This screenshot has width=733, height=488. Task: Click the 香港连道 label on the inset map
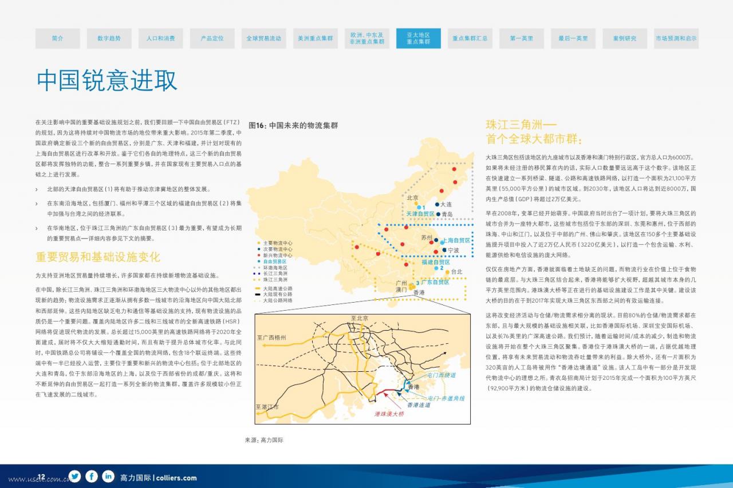(419, 405)
